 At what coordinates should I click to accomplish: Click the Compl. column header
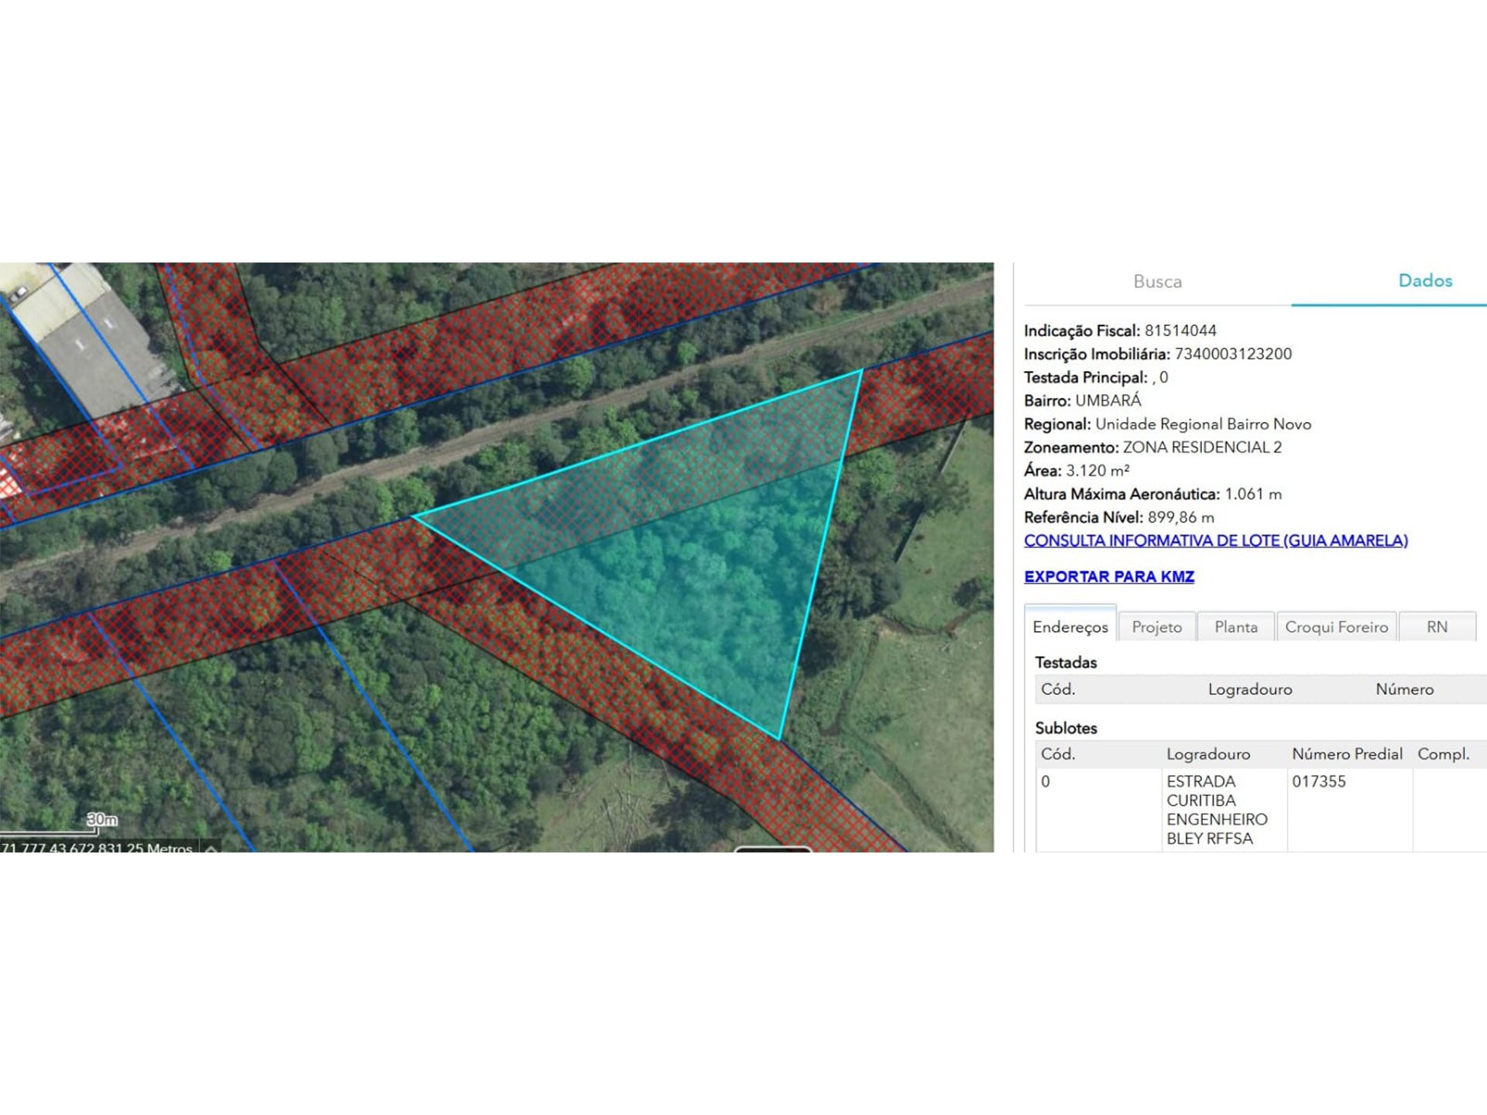1443,754
